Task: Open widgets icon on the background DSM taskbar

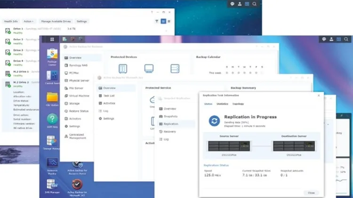Action: [247, 4]
